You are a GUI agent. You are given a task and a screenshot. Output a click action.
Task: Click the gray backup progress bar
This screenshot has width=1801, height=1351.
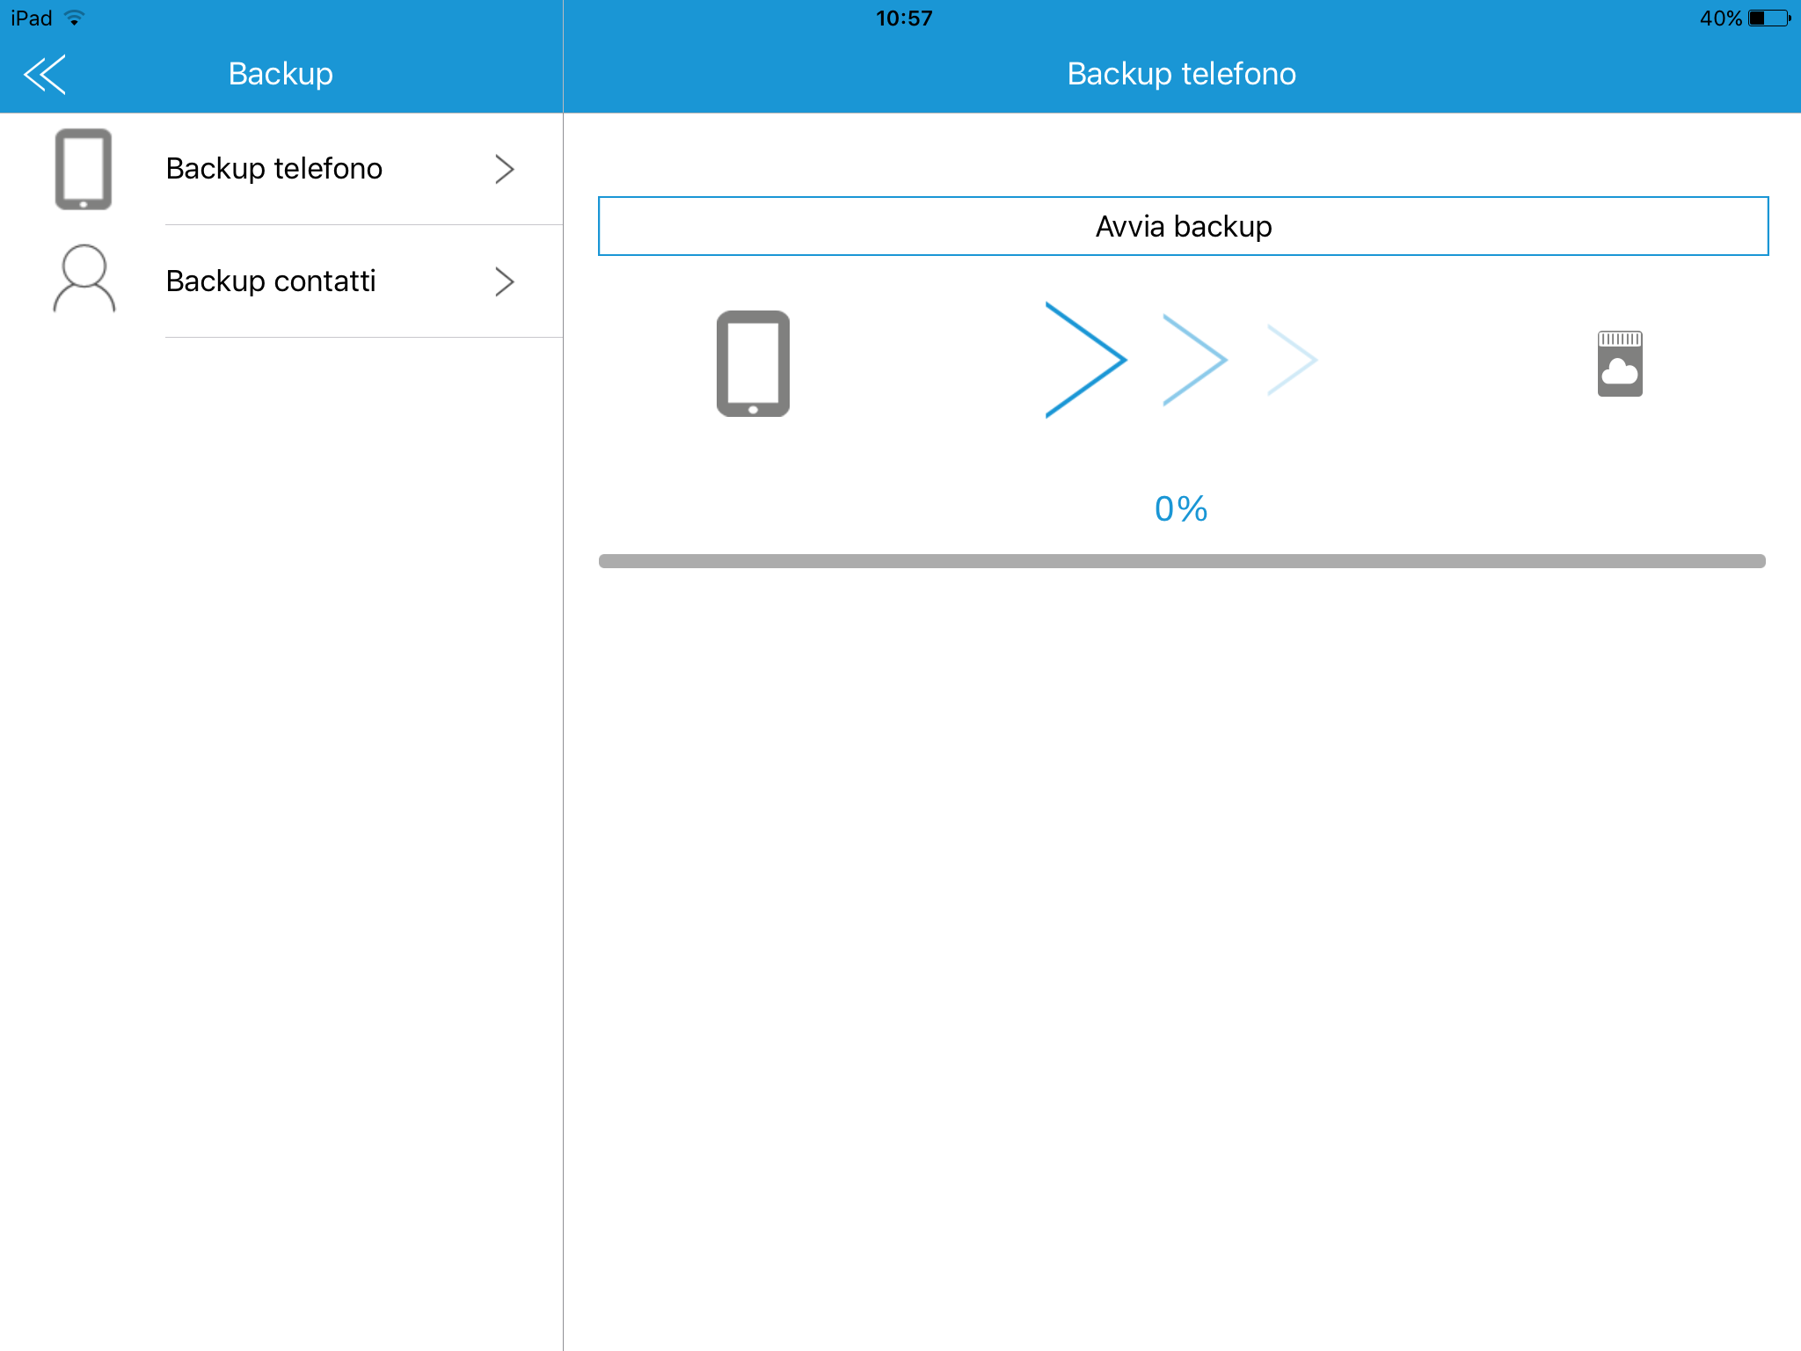click(x=1182, y=561)
